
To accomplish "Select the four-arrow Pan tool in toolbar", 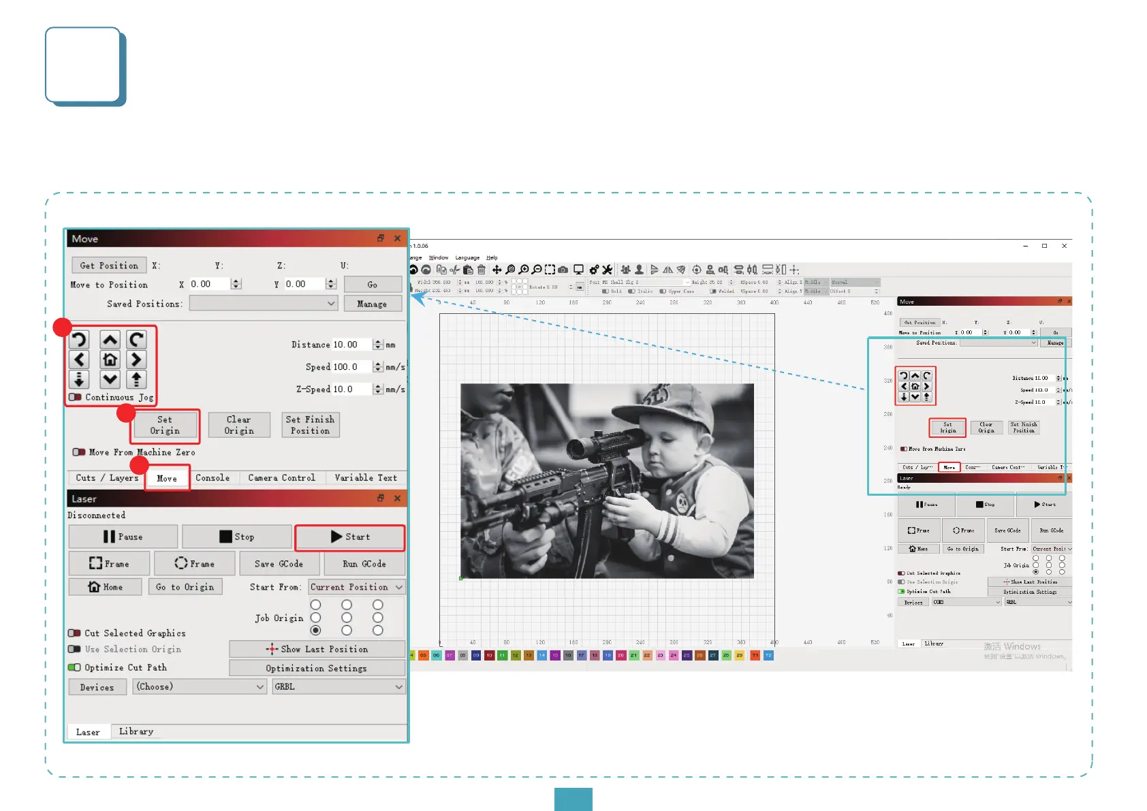I will click(x=497, y=270).
